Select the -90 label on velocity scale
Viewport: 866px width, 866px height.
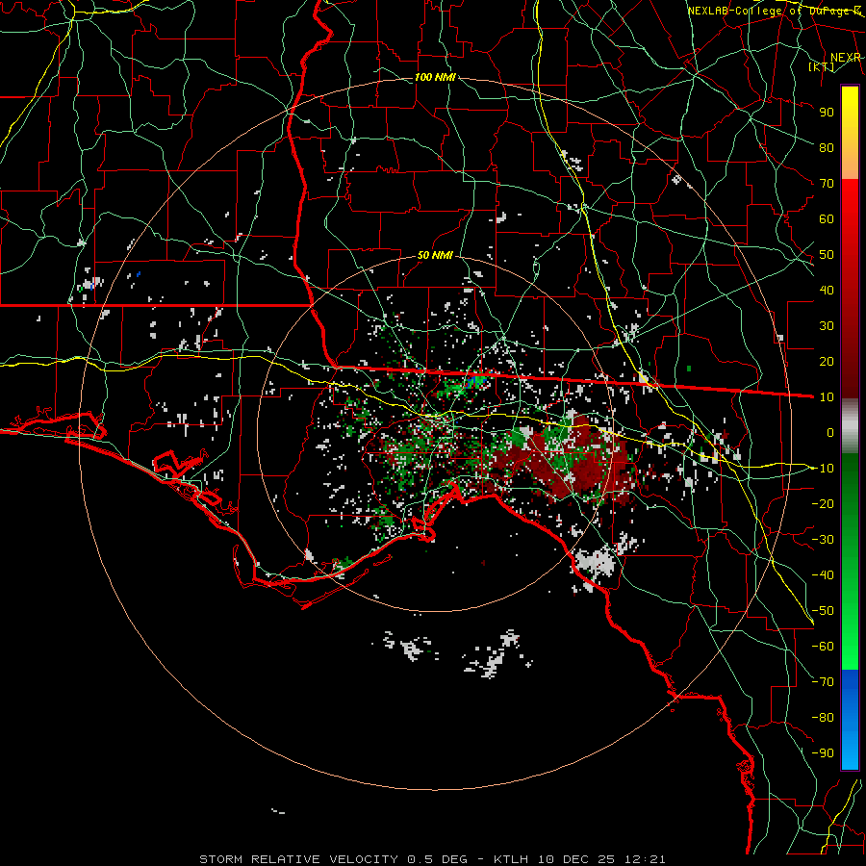pos(823,753)
